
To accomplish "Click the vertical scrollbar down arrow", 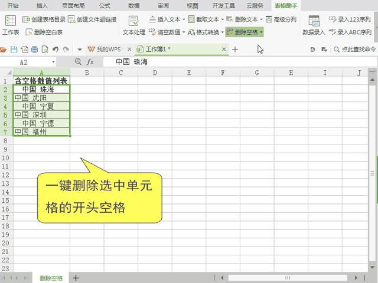I will click(372, 267).
